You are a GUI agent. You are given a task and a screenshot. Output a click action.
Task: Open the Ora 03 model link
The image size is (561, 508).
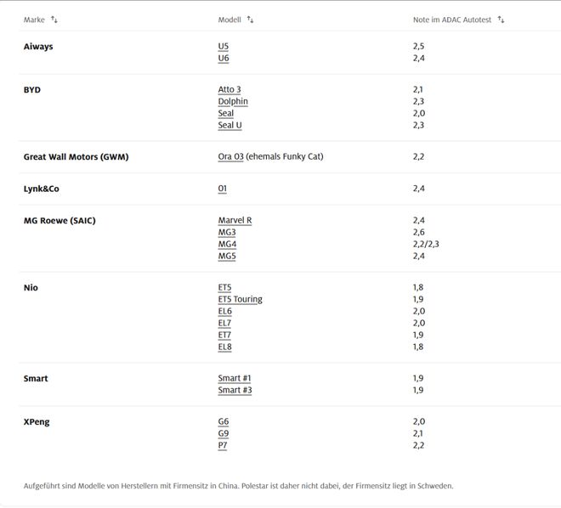[x=230, y=156]
